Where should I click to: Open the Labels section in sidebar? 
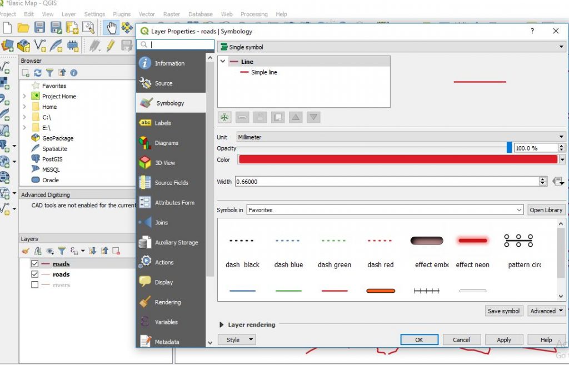coord(163,123)
